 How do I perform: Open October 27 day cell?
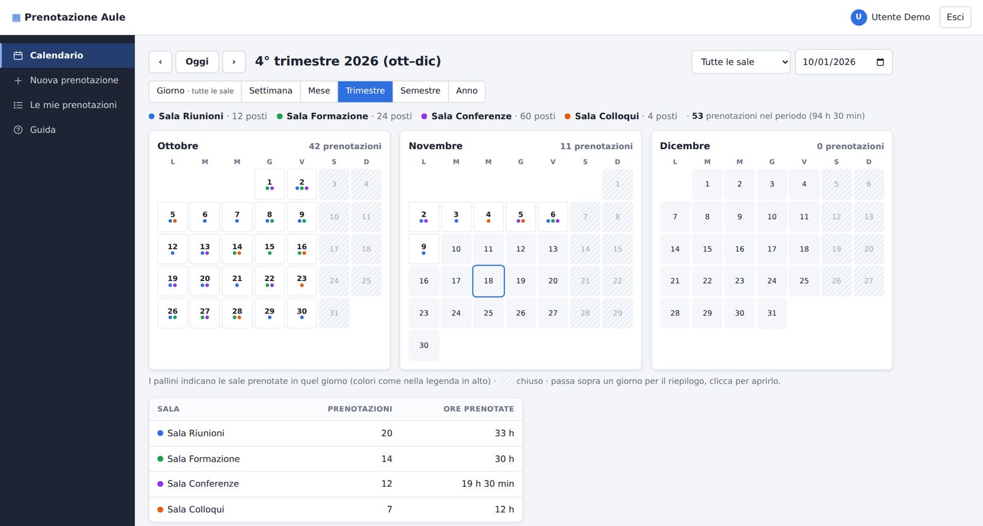coord(205,313)
